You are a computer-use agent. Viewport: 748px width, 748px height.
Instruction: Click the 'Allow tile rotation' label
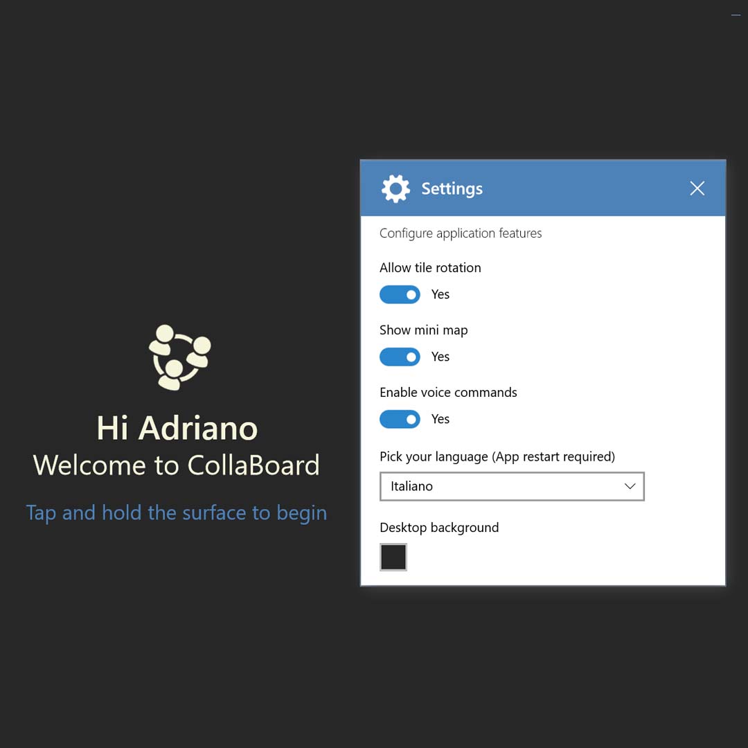point(430,267)
